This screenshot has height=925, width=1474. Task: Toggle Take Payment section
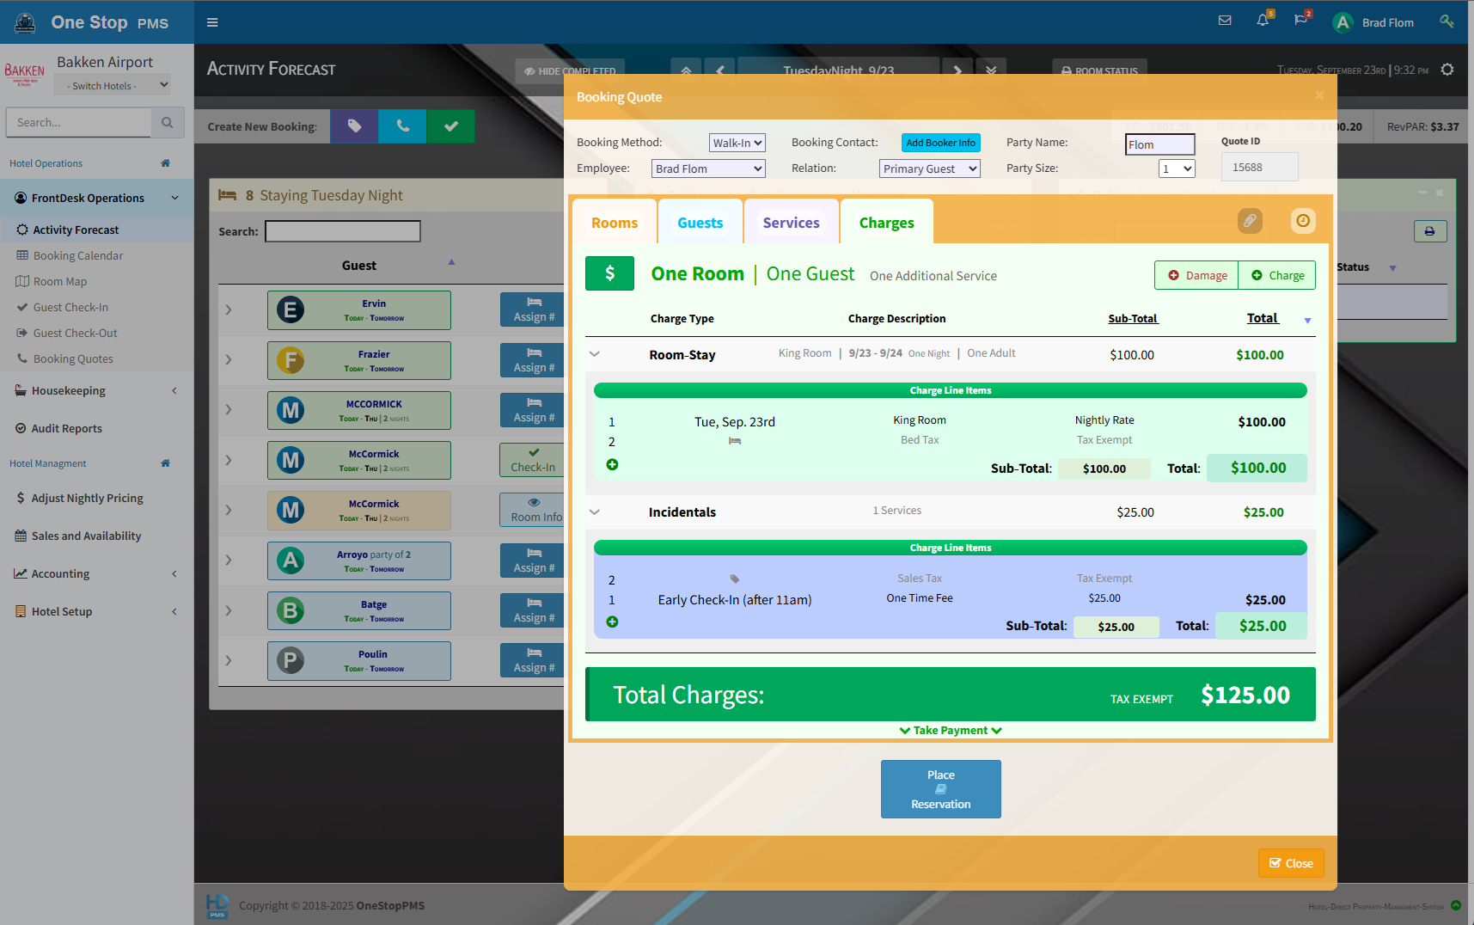pyautogui.click(x=950, y=730)
